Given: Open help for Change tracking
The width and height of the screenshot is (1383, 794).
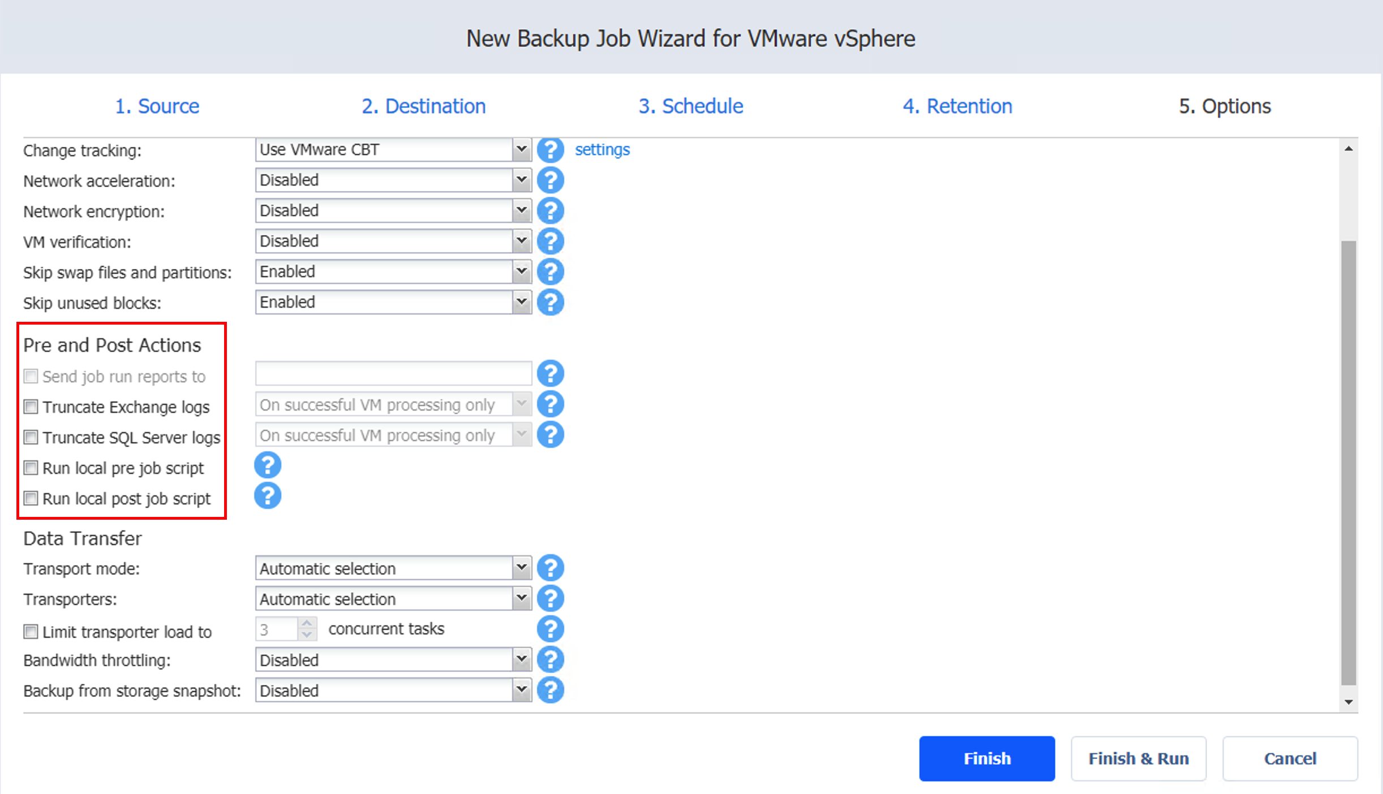Looking at the screenshot, I should pyautogui.click(x=550, y=150).
